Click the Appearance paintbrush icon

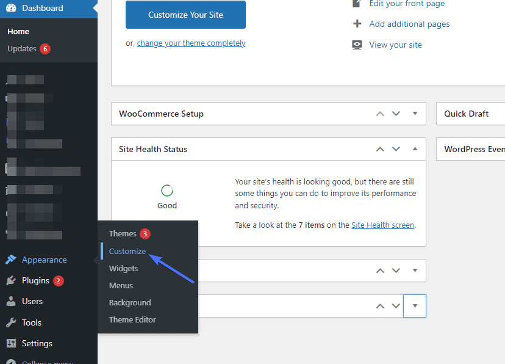pos(11,259)
